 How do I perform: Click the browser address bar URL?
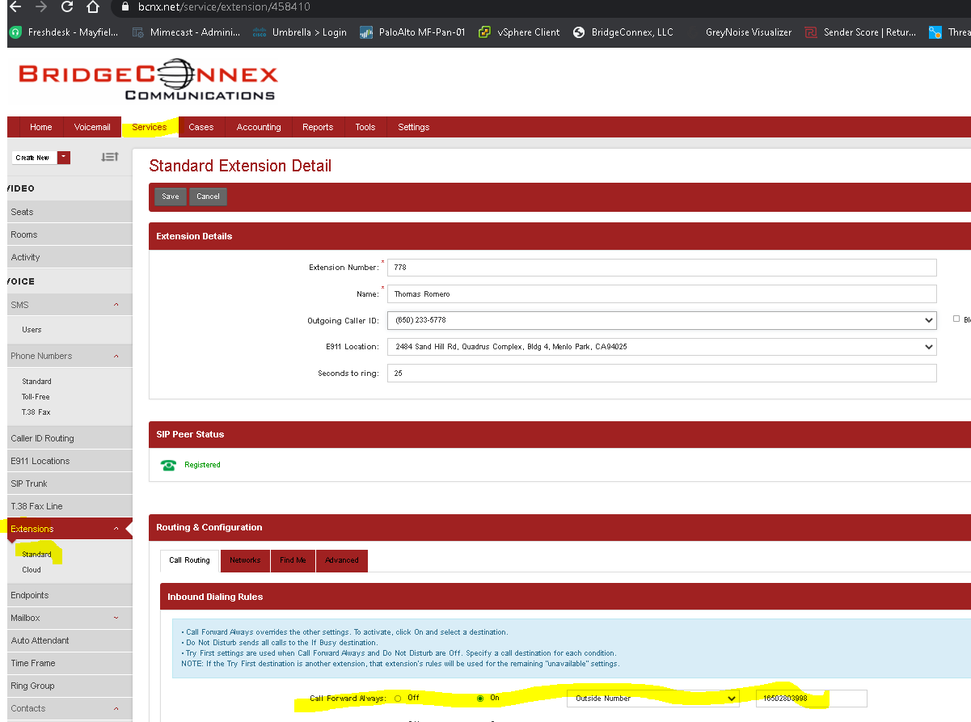coord(224,6)
